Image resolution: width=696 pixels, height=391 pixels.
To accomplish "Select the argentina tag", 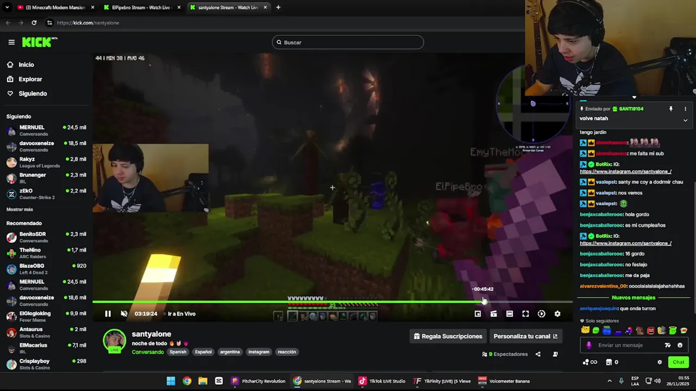I will [x=230, y=352].
